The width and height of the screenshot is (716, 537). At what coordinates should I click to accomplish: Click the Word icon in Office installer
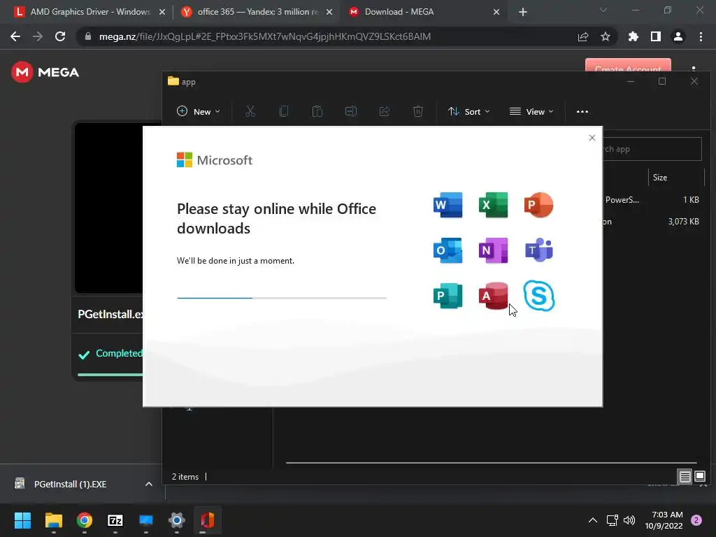[x=447, y=205]
